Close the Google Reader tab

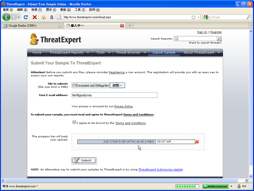point(60,25)
